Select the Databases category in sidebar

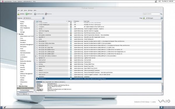(x=23, y=40)
